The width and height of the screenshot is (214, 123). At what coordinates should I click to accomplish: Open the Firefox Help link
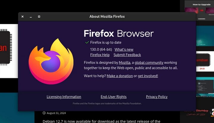coord(100,55)
